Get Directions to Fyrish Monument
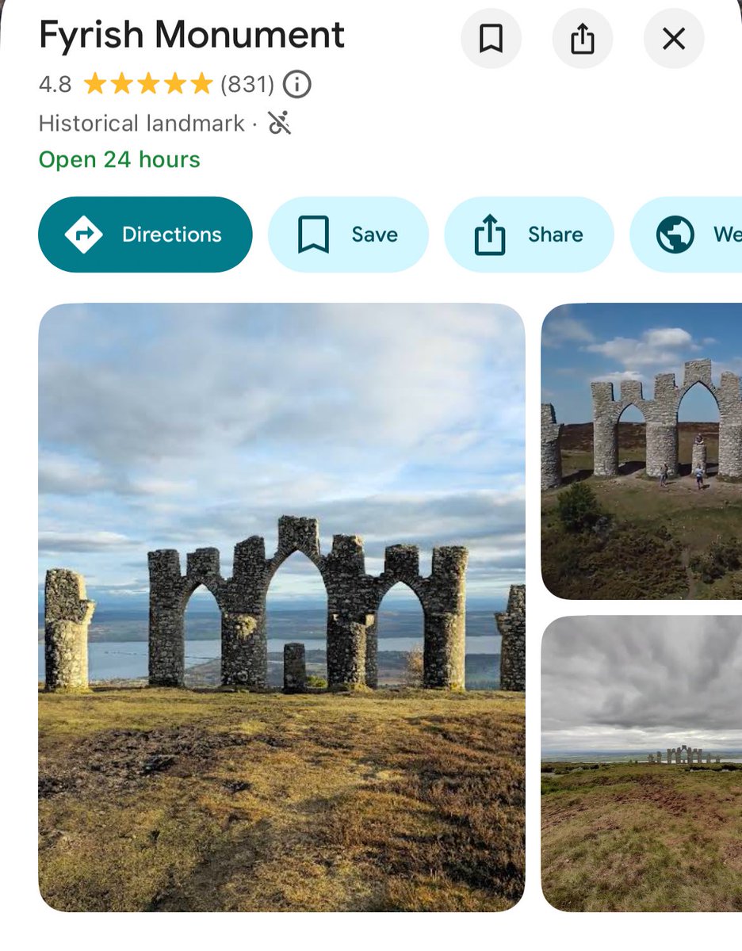The image size is (742, 951). [x=145, y=235]
